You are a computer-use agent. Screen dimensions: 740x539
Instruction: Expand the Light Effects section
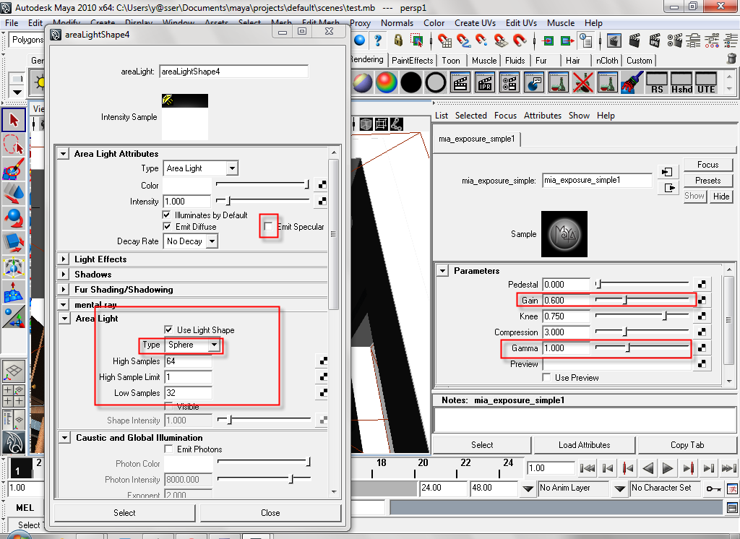tap(63, 259)
